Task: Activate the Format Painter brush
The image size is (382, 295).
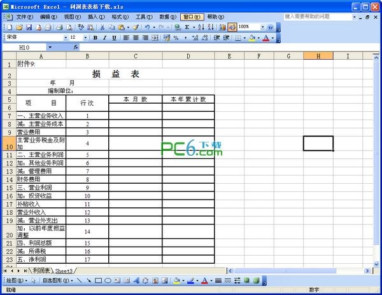Action: pyautogui.click(x=136, y=27)
